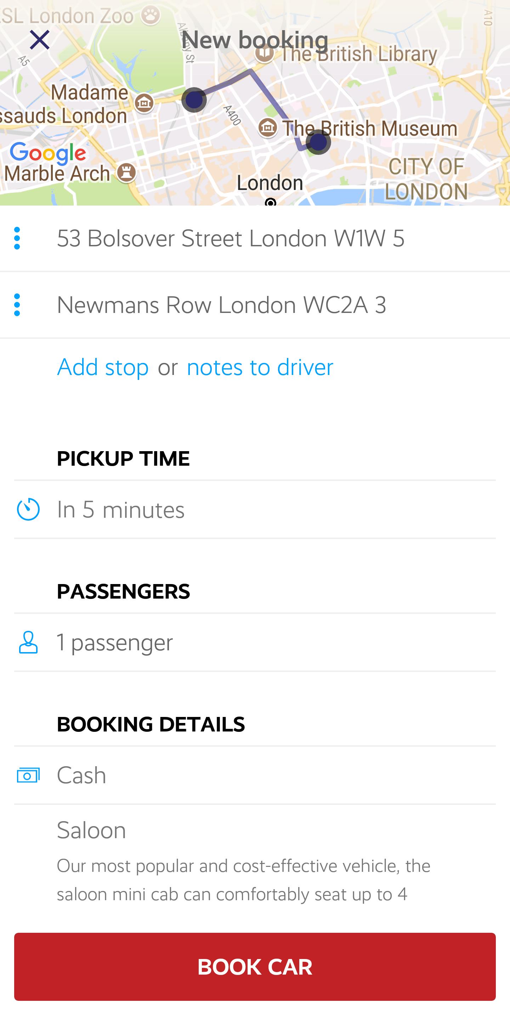The height and width of the screenshot is (1015, 510).
Task: Tap the Madame Tussauds map pin
Action: [144, 103]
